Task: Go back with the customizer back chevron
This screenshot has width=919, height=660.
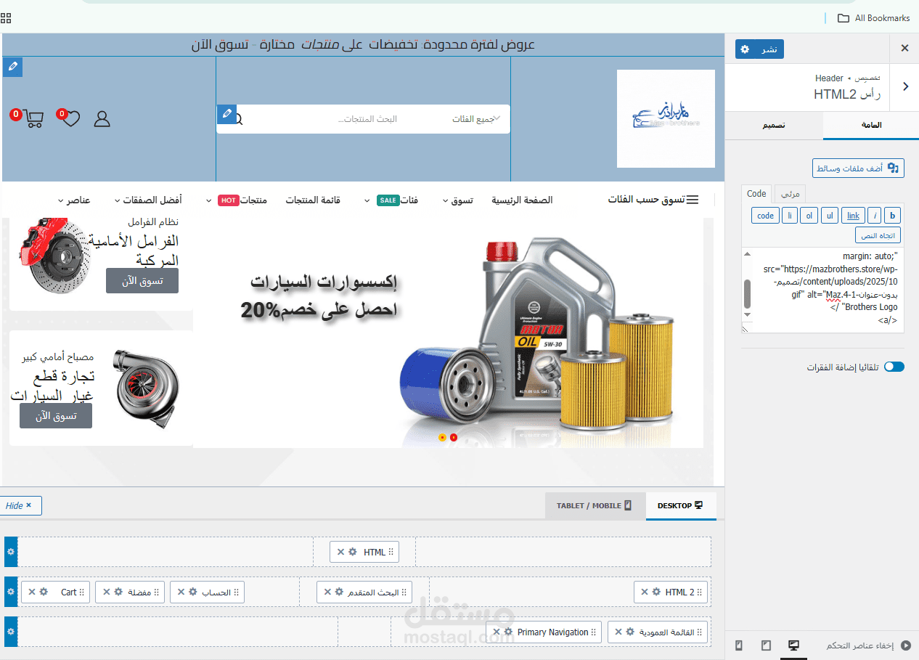Action: pos(905,86)
